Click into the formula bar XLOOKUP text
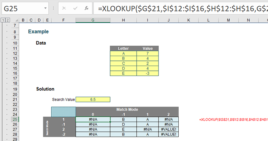 (x=182, y=8)
